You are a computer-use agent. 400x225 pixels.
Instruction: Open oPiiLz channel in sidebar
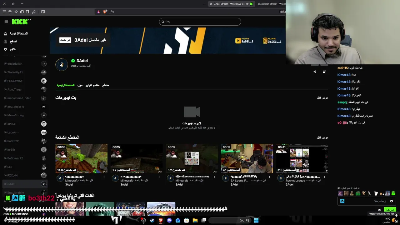pyautogui.click(x=25, y=124)
